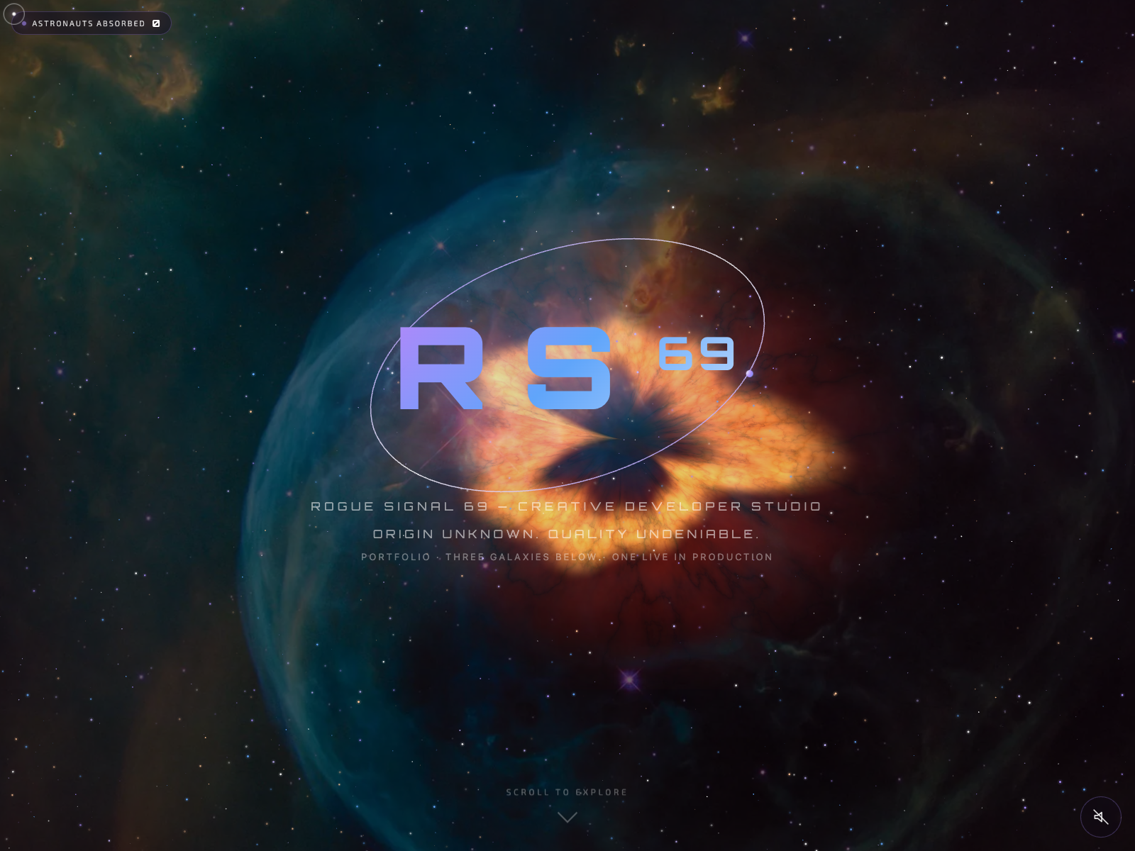Click the square icon in the Astronauts Absorbed pill
Screen dimensions: 1135x851
pos(156,23)
